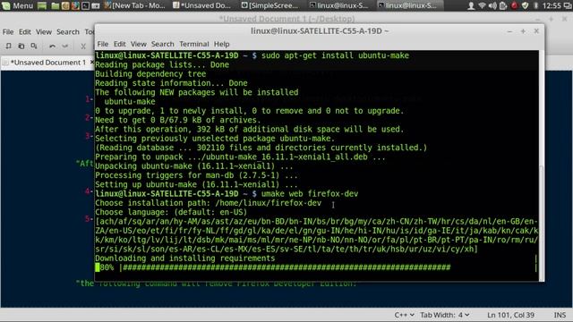Click the New document icon in editor toolbar
Screen dimensions: 573x322
(8, 46)
